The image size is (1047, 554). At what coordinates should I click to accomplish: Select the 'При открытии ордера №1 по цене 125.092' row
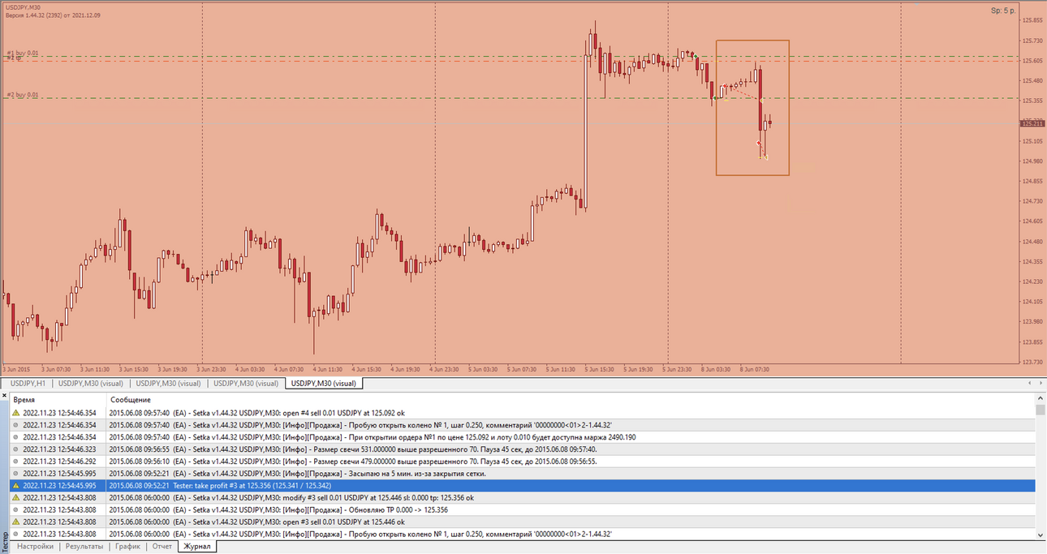523,437
